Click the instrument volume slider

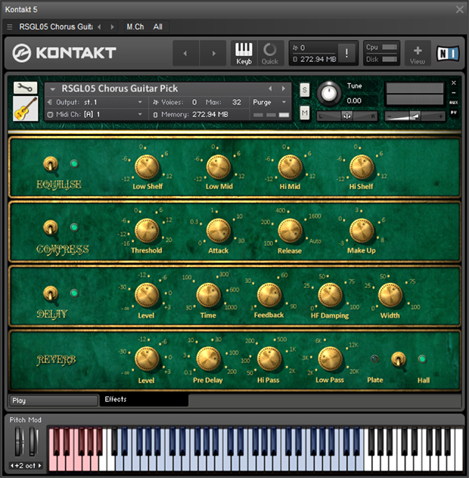[415, 116]
